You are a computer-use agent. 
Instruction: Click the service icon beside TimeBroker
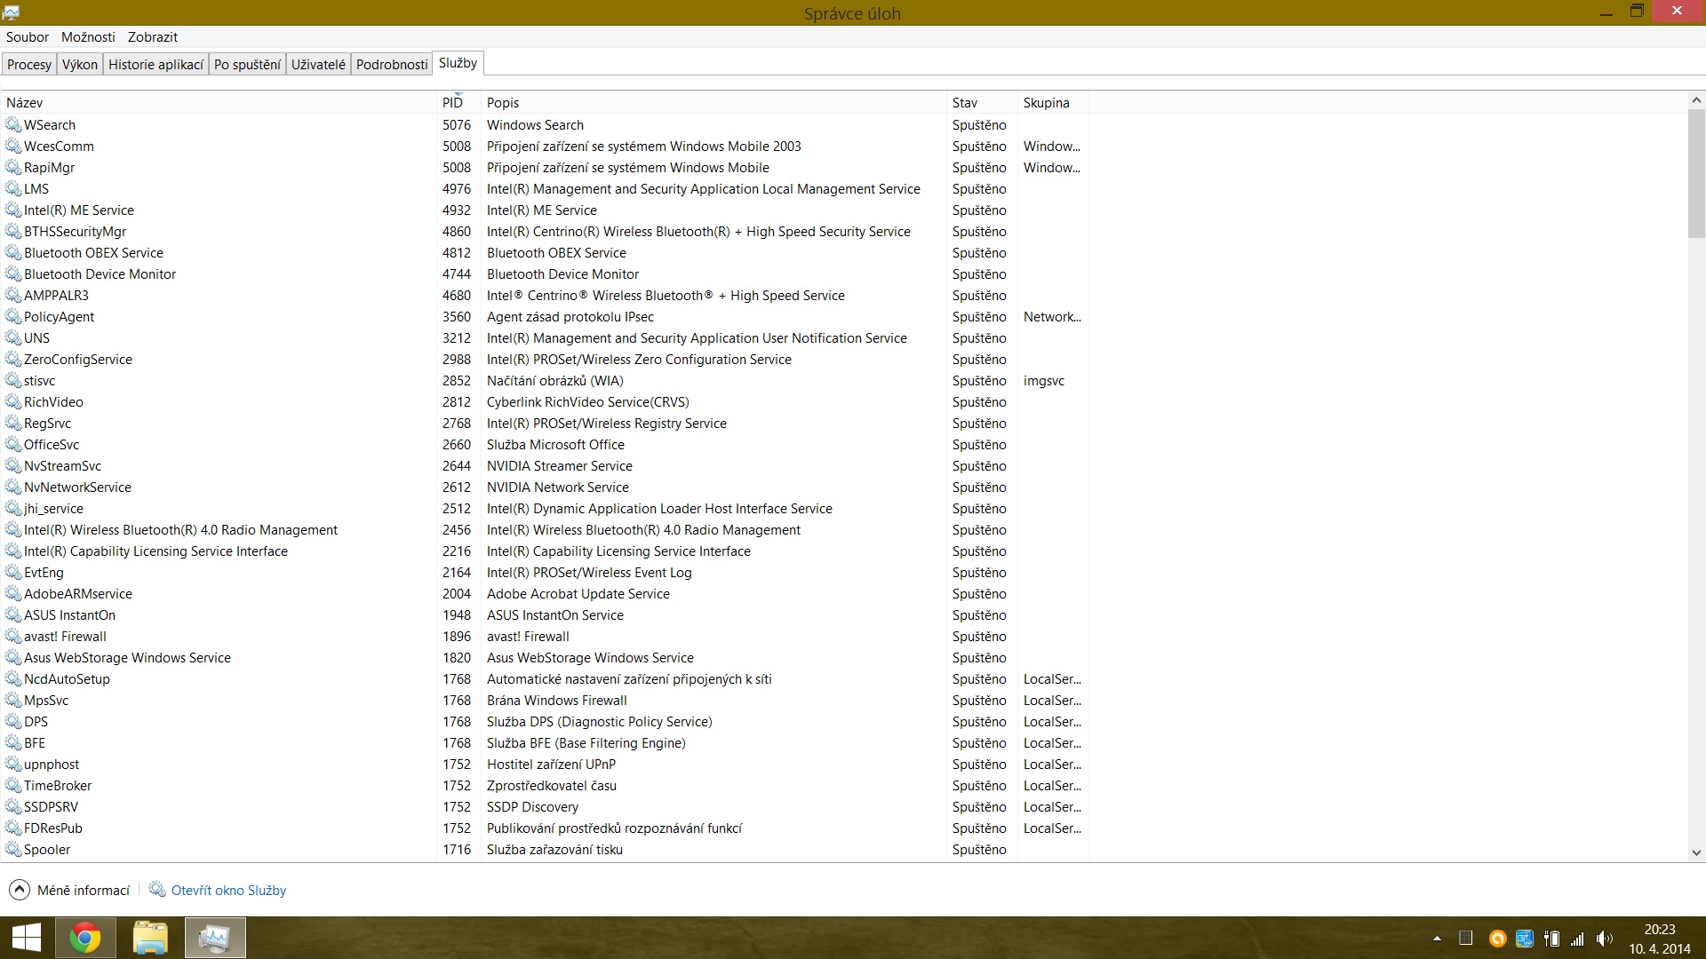(13, 785)
